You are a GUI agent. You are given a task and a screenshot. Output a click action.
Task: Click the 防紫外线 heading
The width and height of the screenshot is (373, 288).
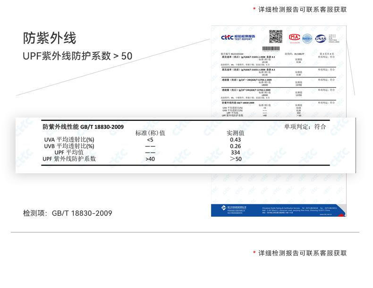pos(50,38)
